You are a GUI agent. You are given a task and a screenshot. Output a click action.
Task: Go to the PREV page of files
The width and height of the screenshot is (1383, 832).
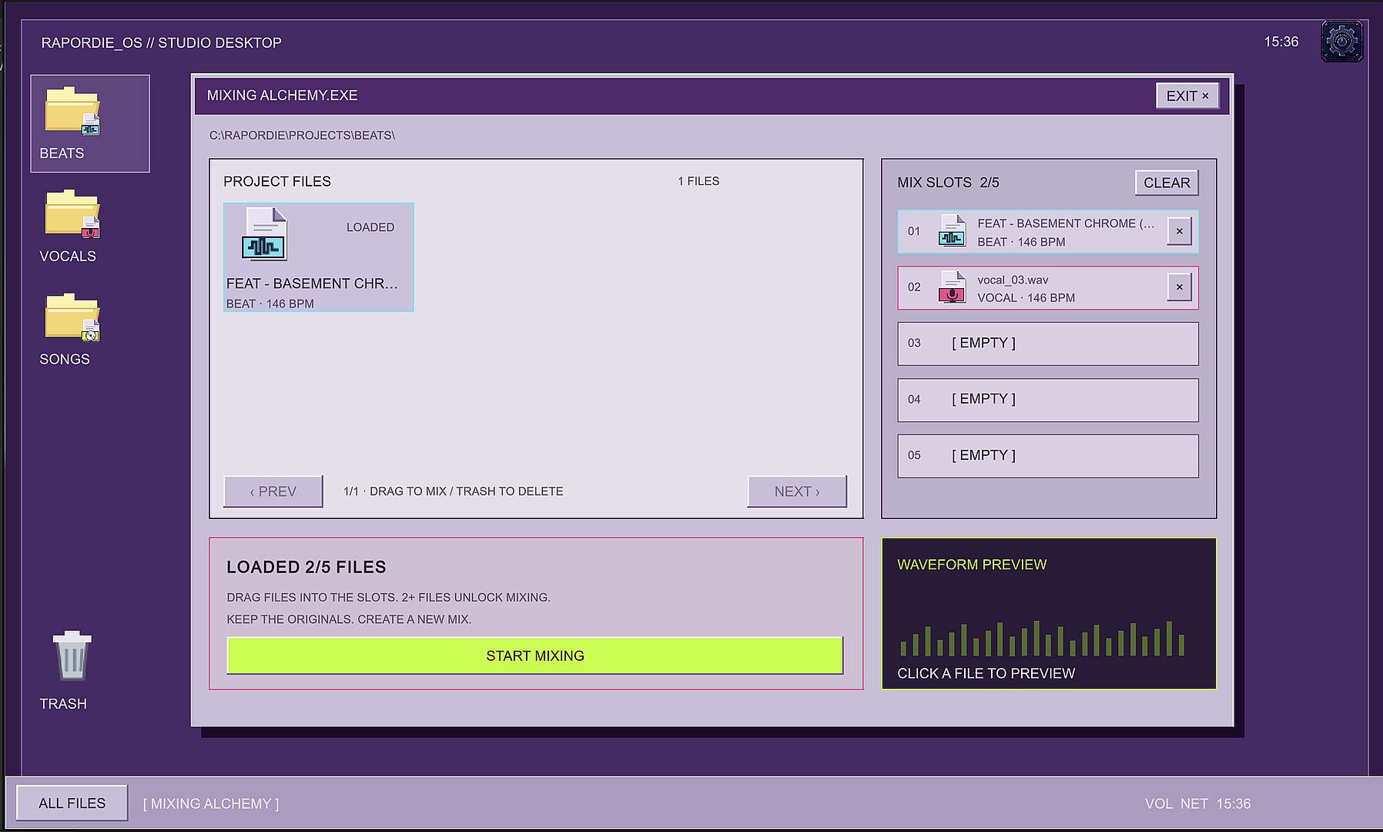(273, 491)
